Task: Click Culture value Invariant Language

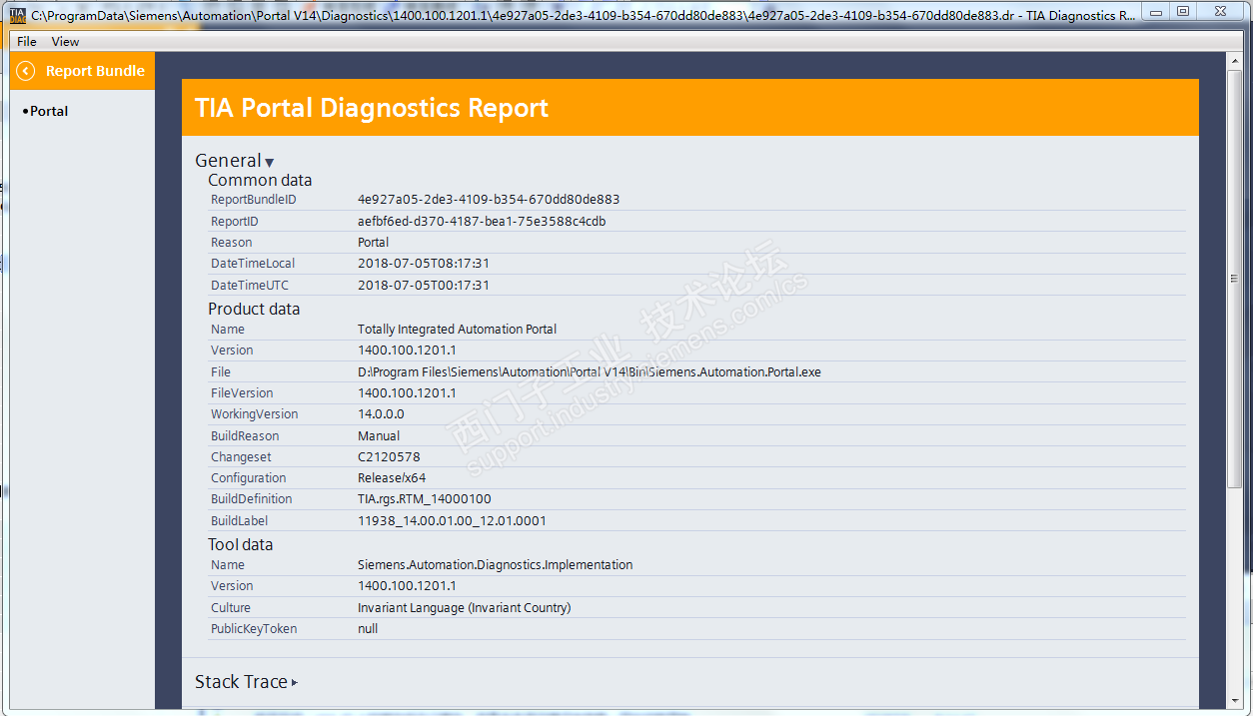Action: [465, 608]
